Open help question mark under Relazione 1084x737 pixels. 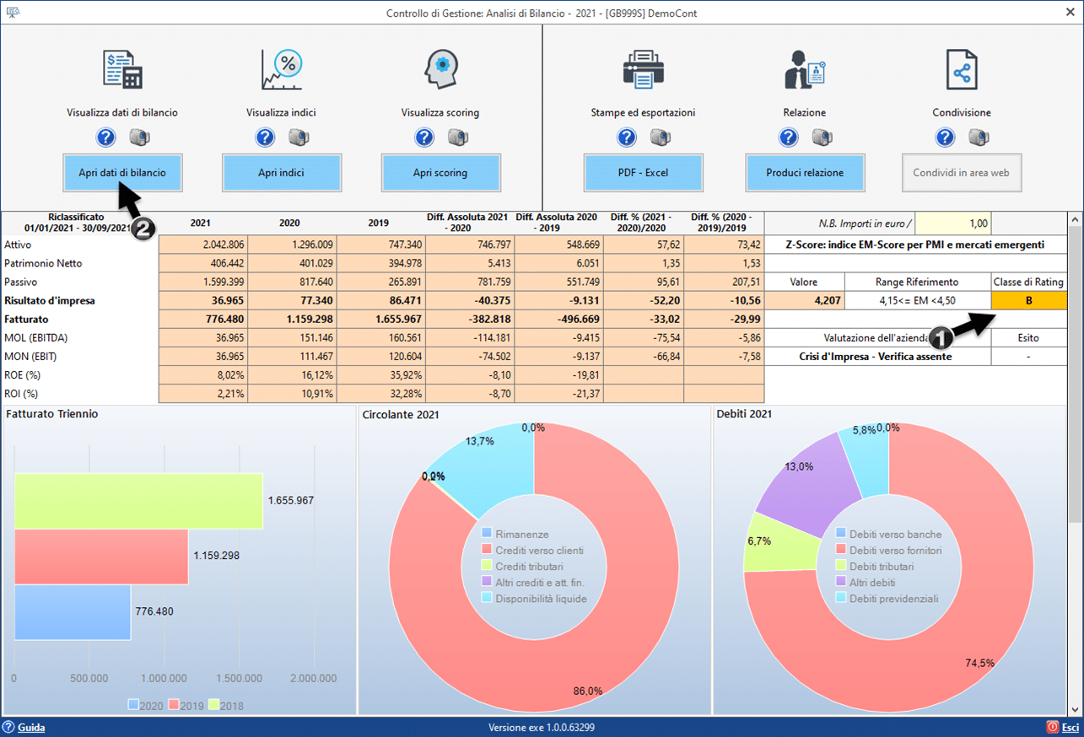pos(788,137)
